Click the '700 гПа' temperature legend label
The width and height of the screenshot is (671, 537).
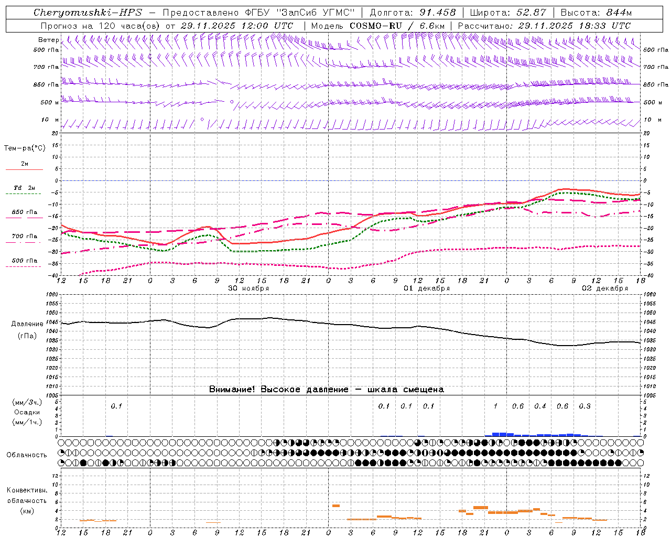tap(25, 237)
